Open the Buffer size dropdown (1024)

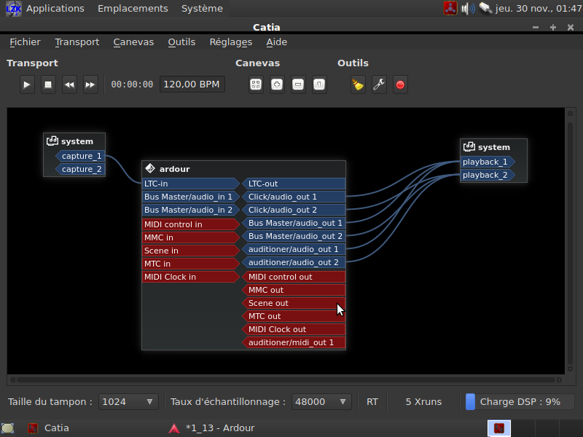point(128,401)
